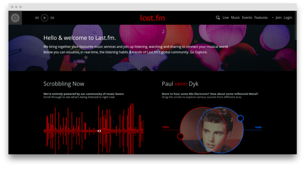Viewport: 305px width, 169px height.
Task: Open the Events menu item
Action: (247, 18)
